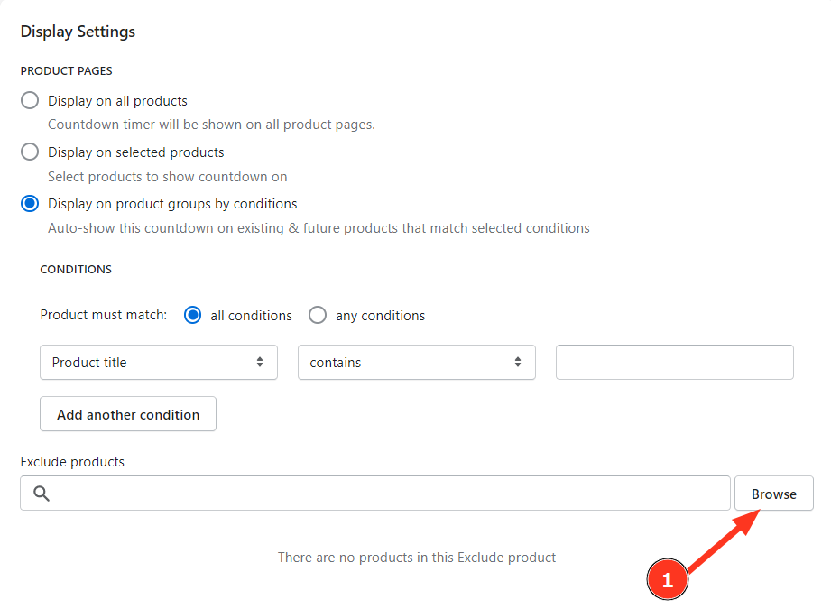Click up-down arrows on contains select
Screen dimensions: 831x609
click(518, 362)
